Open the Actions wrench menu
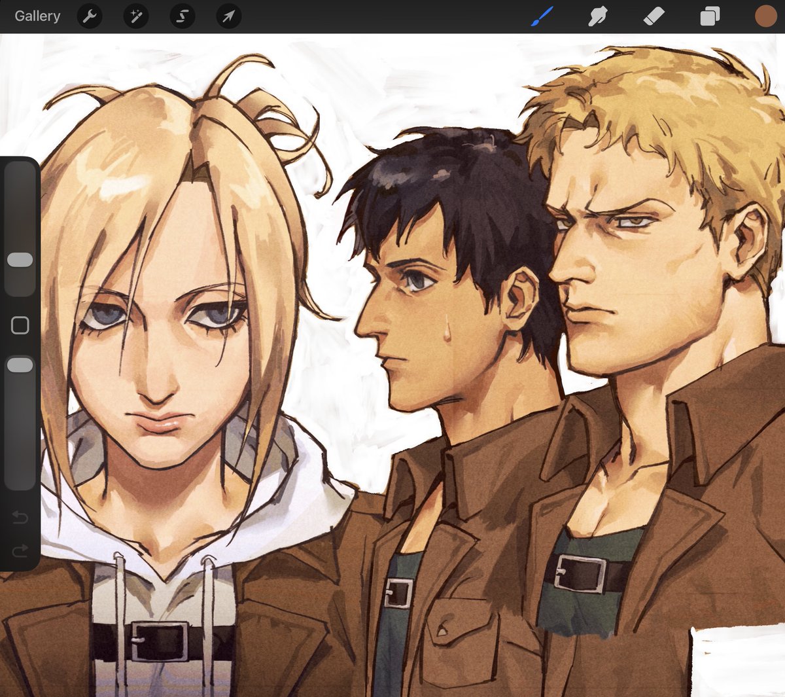785x697 pixels. (90, 16)
